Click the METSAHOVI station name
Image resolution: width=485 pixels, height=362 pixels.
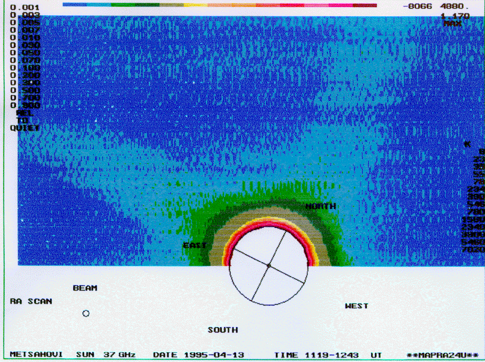pos(36,355)
